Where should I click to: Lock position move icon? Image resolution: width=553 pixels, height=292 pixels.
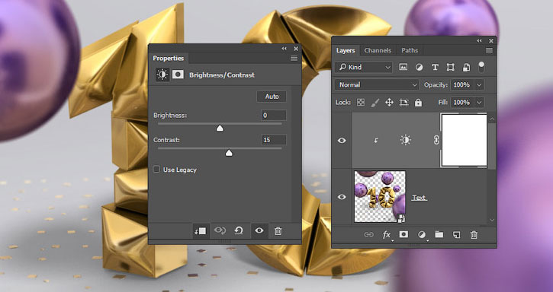[x=389, y=103]
